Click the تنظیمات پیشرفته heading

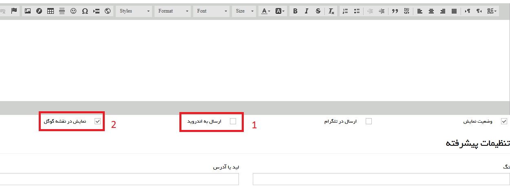click(477, 143)
